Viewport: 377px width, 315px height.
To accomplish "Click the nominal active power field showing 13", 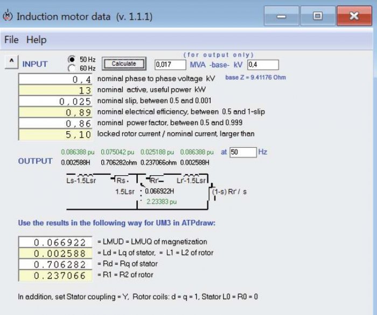I will pos(55,90).
